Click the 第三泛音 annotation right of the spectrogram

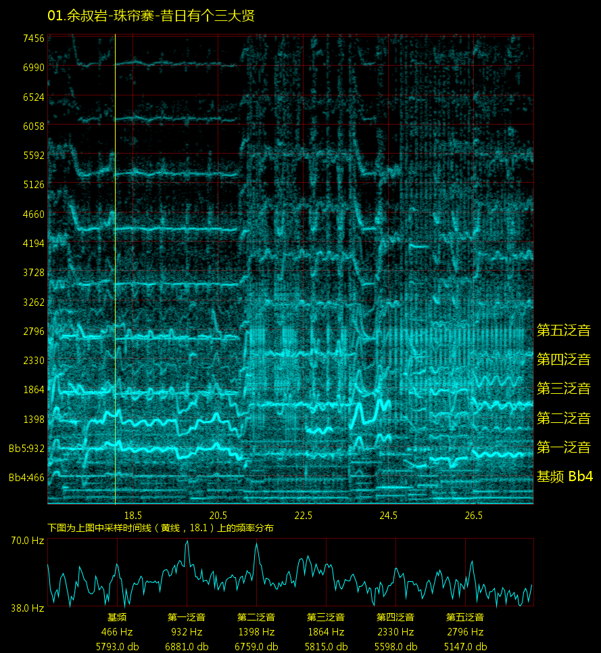click(563, 388)
